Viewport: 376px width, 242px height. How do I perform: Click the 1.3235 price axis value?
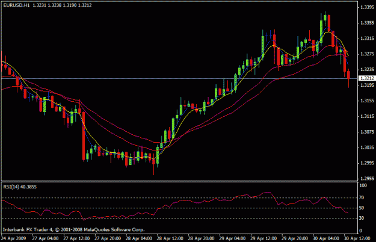coord(367,70)
